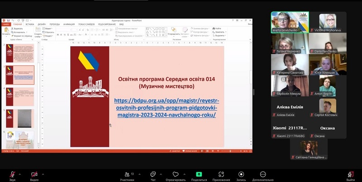Click Вырезать cut in the ribbon
The width and height of the screenshot is (362, 182).
(x=17, y=28)
